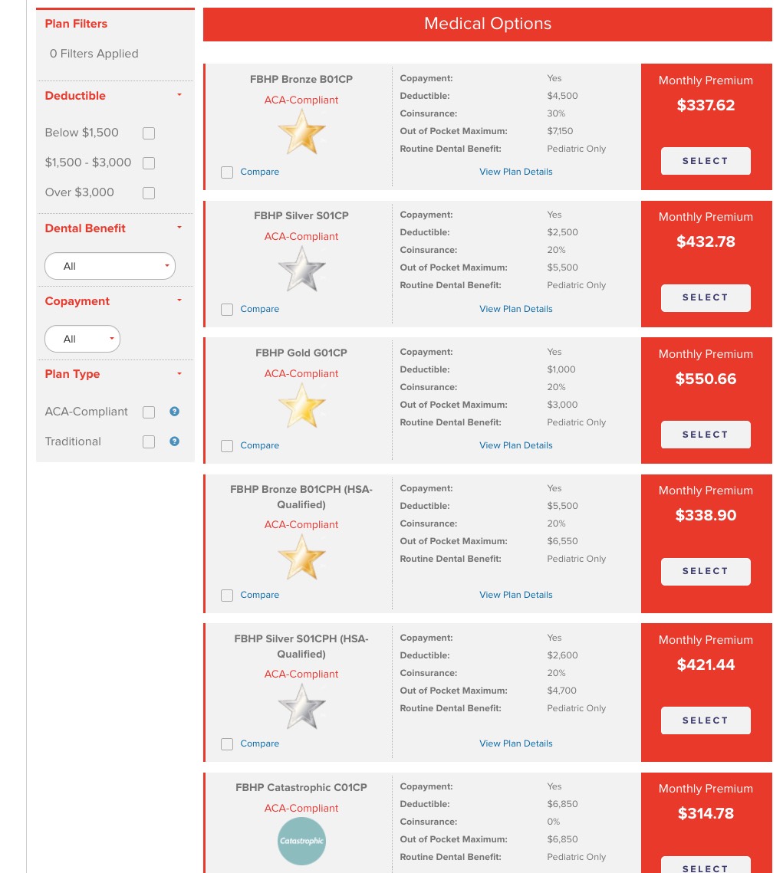This screenshot has width=783, height=873.
Task: Click the Compare link for FBHP Bronze B01CP
Action: 259,172
